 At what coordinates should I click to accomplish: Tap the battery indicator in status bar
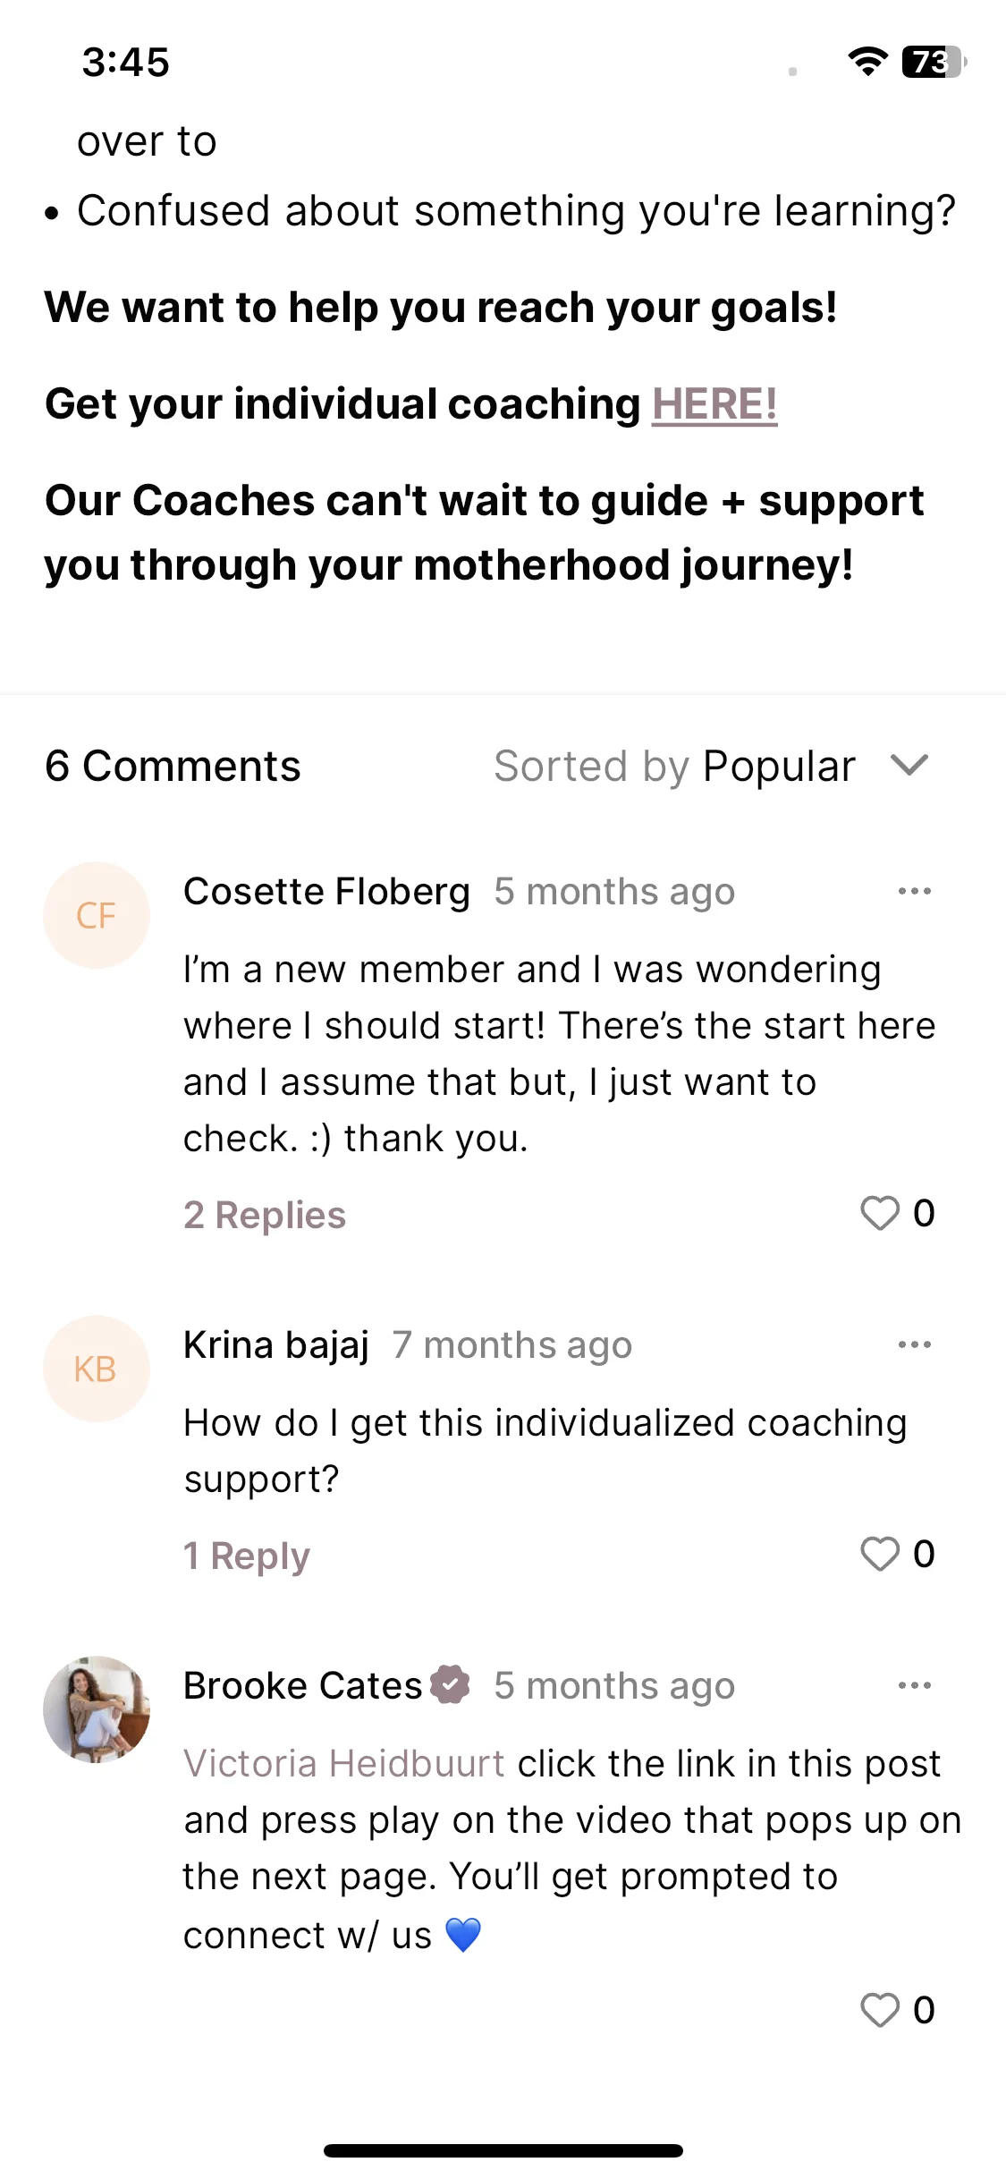pos(934,62)
